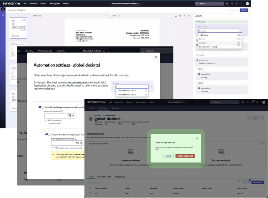This screenshot has width=268, height=198.
Task: Go to next page with the down arrow
Action: [119, 16]
